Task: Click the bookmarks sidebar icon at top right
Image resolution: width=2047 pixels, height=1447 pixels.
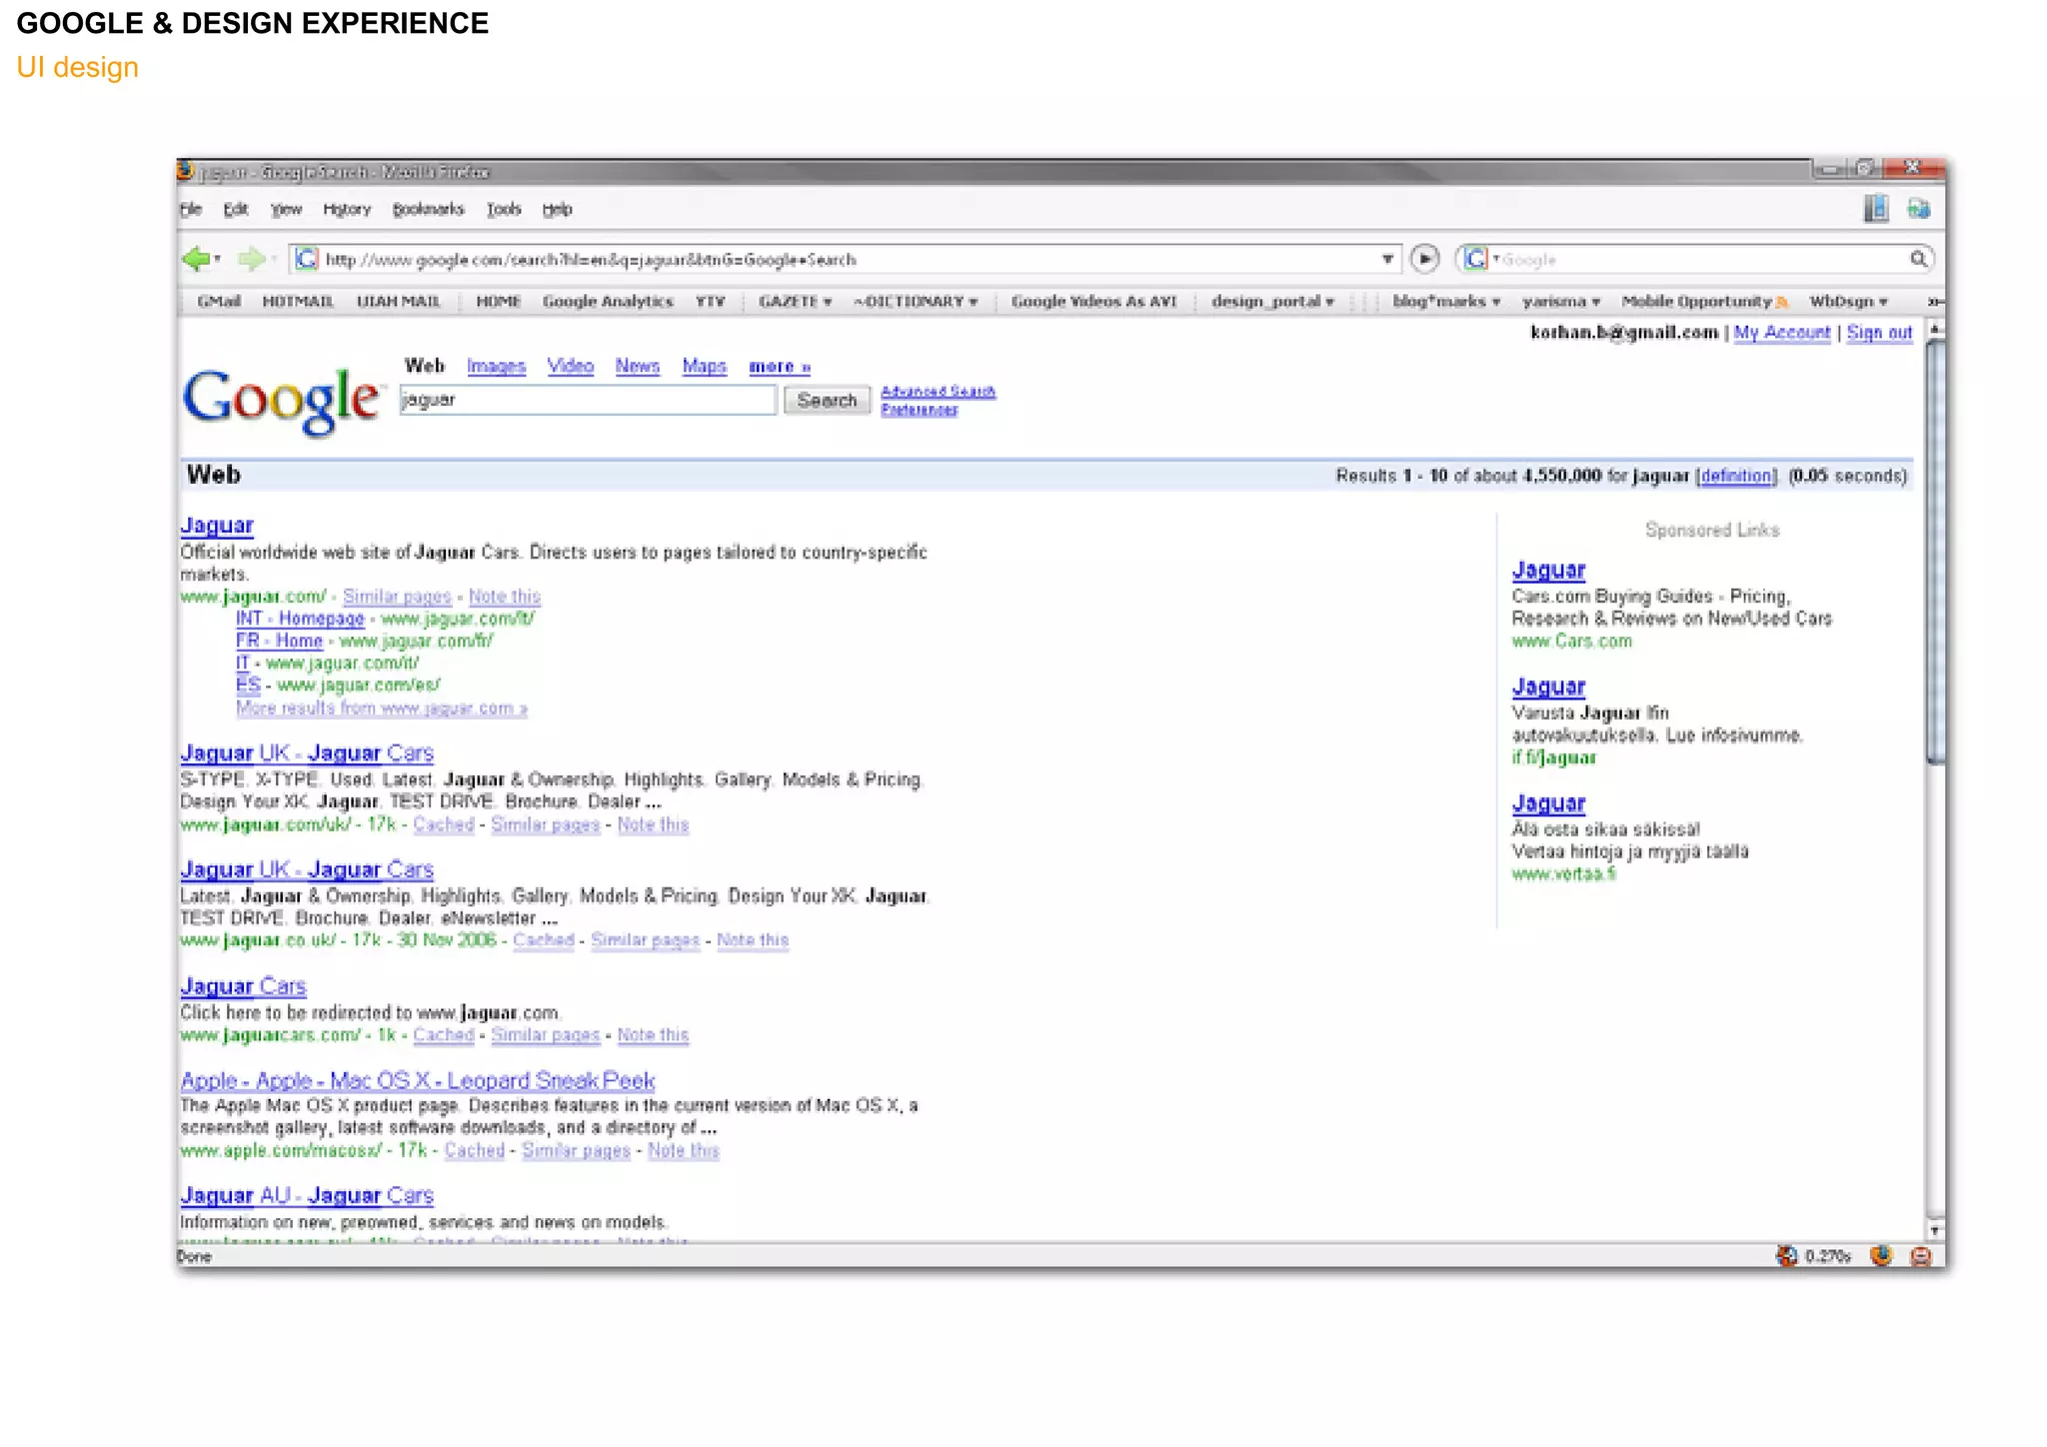Action: click(x=1876, y=208)
